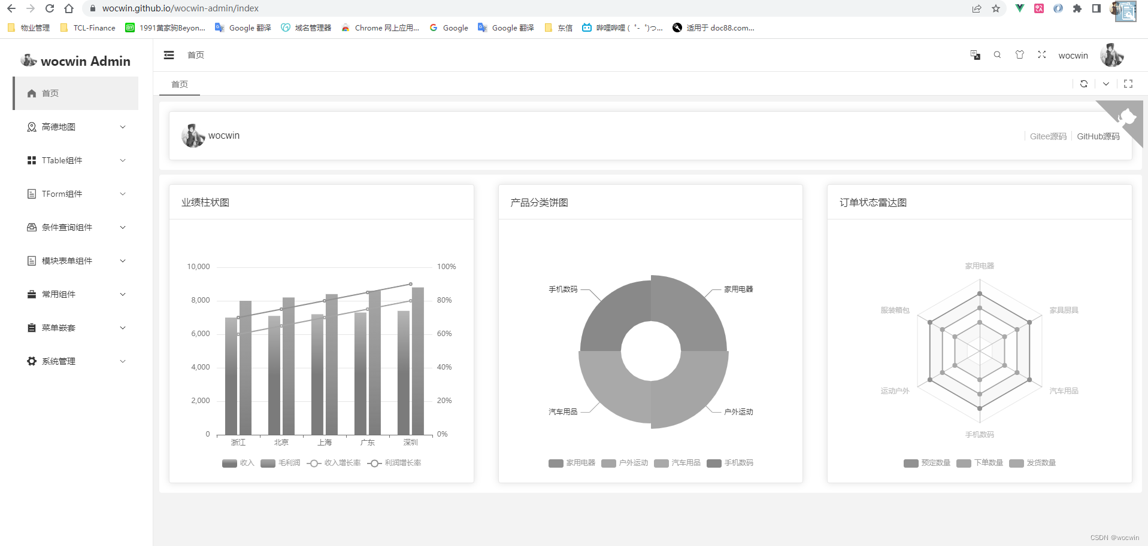Select the TTable组件 grid icon
This screenshot has width=1148, height=546.
click(x=32, y=160)
